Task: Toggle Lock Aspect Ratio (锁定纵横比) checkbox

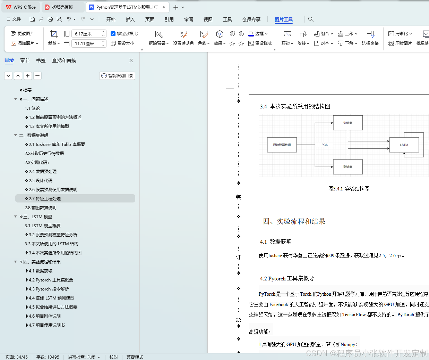Action: point(113,34)
